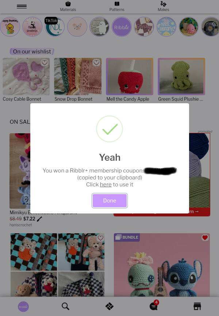Favorite the Cosy Cable Bonnet heart
The width and height of the screenshot is (219, 316).
click(45, 63)
